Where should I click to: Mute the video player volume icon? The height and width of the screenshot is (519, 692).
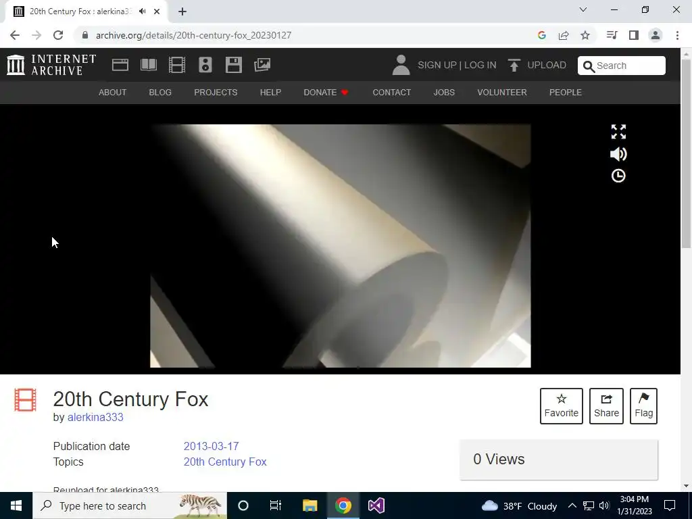click(618, 154)
